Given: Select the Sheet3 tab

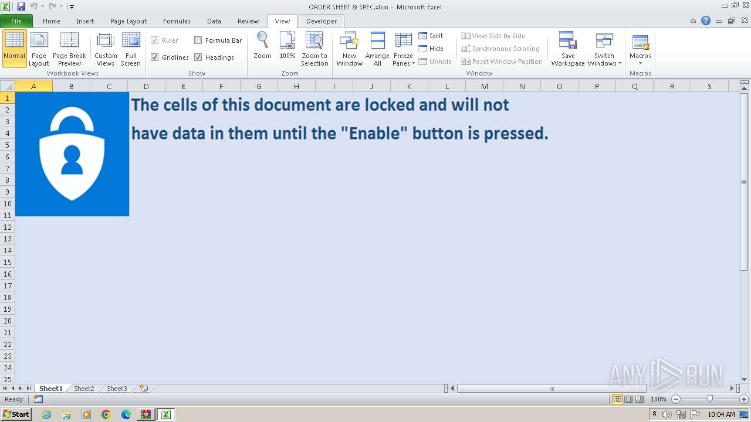Looking at the screenshot, I should (x=117, y=389).
